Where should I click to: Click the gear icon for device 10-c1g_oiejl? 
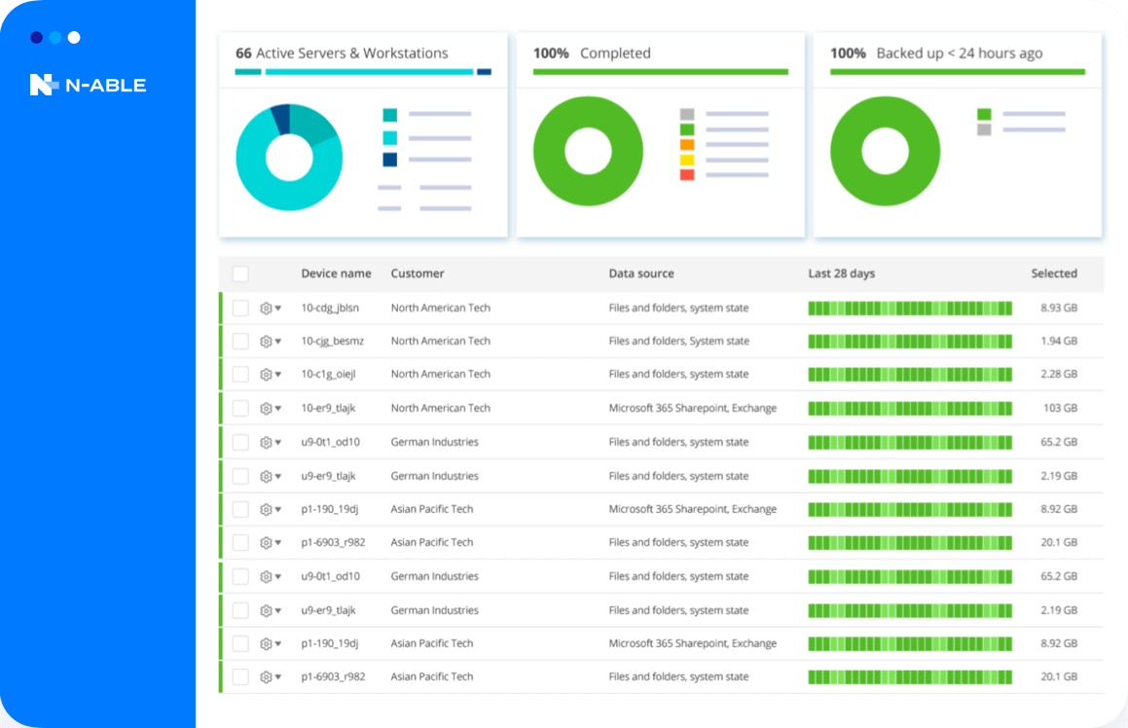[266, 375]
